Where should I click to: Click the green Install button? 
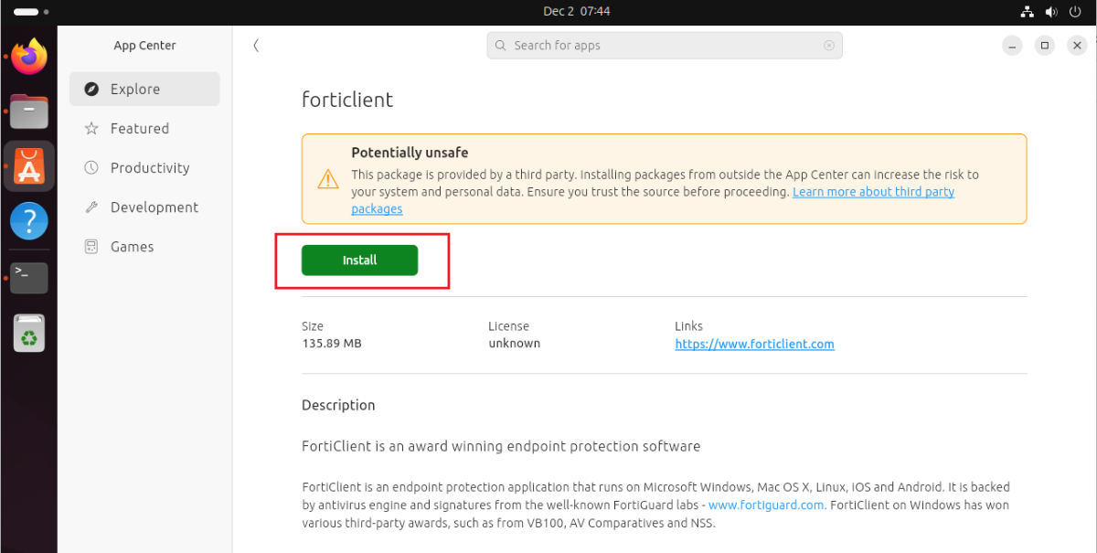pyautogui.click(x=359, y=261)
